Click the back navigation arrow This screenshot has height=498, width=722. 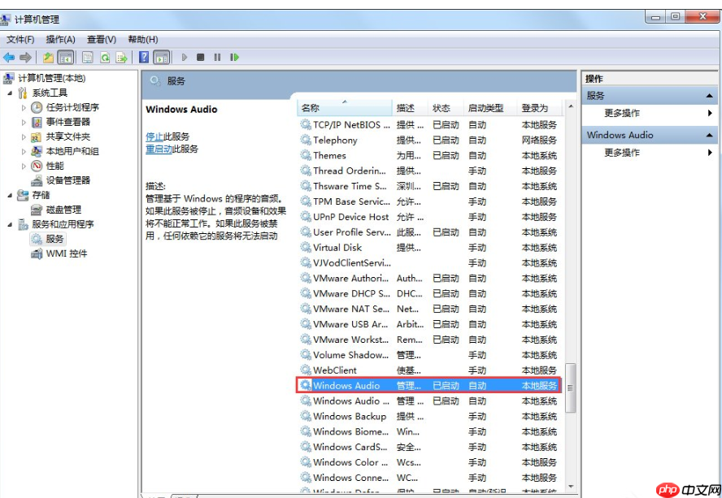(10, 57)
